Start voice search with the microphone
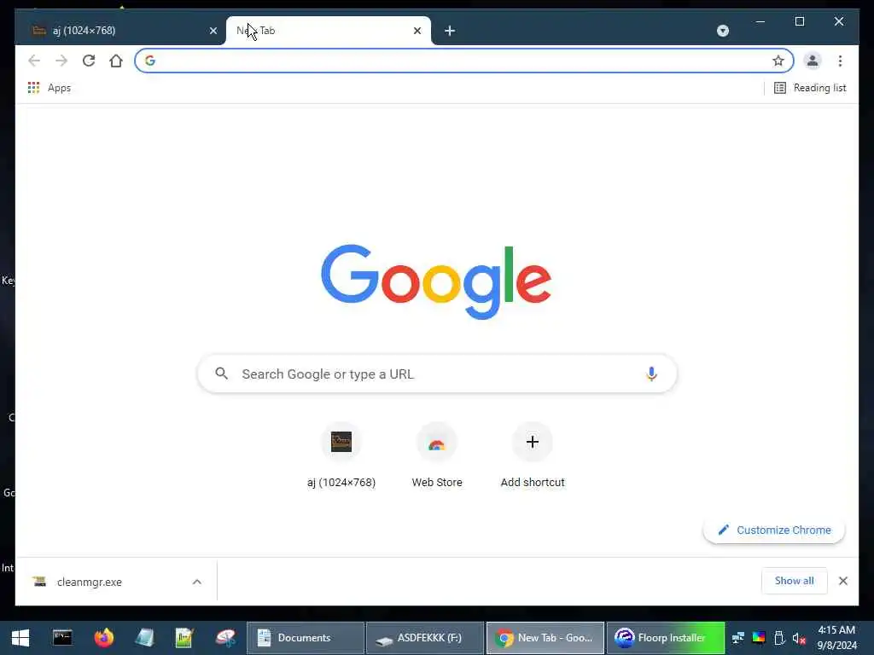Screen dimensions: 874x655 click(651, 374)
